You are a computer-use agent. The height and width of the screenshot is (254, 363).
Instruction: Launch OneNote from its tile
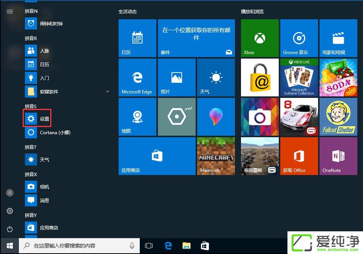(x=338, y=156)
